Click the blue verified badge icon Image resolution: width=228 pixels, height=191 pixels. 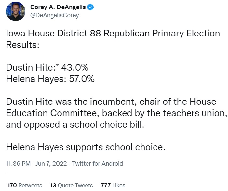pos(90,7)
